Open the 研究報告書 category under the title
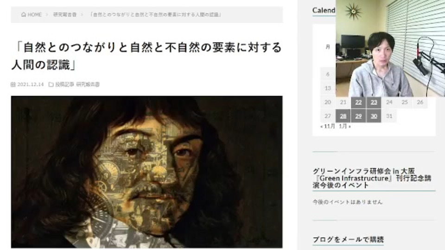Image resolution: width=445 pixels, height=250 pixels. click(88, 84)
